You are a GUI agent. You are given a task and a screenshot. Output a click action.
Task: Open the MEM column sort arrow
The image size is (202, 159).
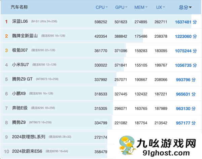[x=147, y=7]
